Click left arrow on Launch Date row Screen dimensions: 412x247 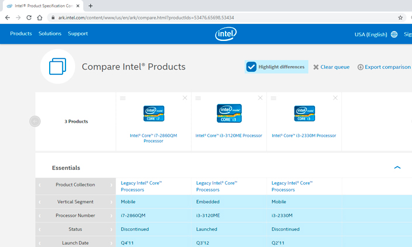[x=40, y=243]
